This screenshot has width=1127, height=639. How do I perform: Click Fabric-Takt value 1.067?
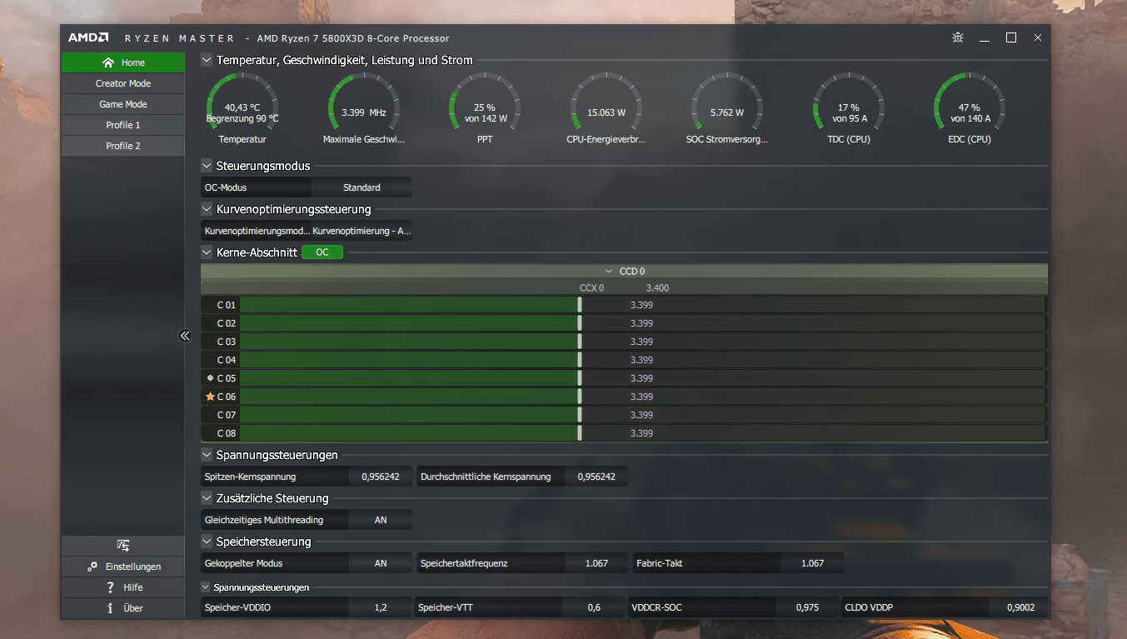click(x=812, y=563)
